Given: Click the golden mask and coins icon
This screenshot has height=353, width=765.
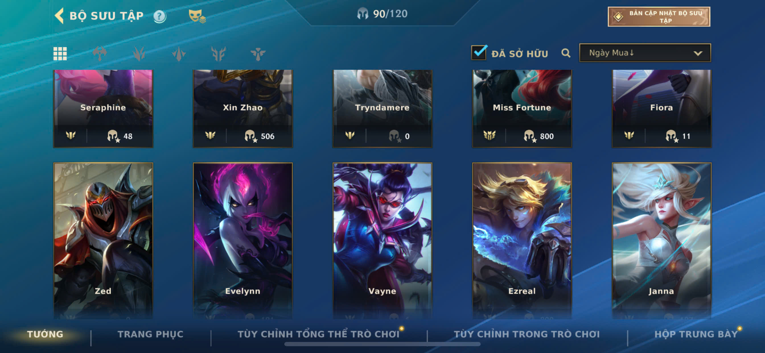Looking at the screenshot, I should [197, 16].
